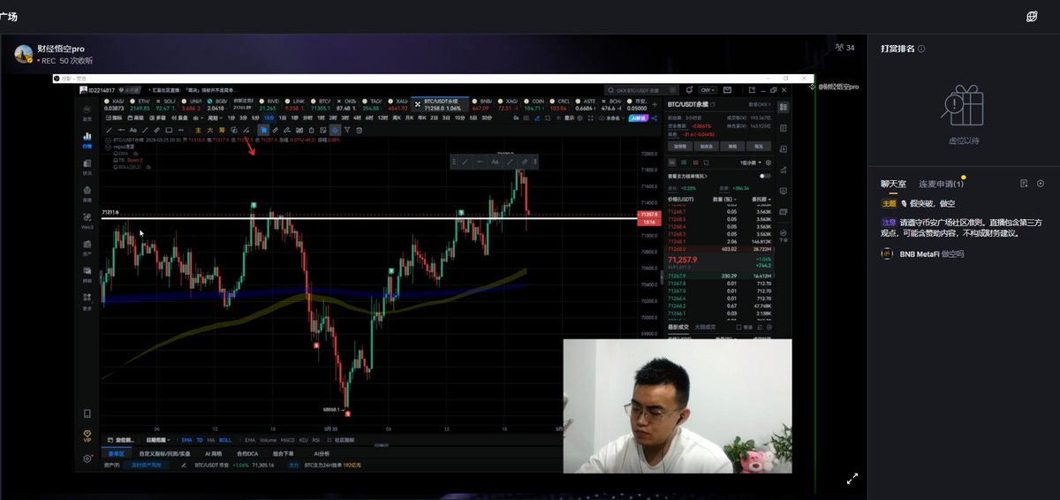Screen dimensions: 1060x500
Task: Collapse the vegas通道 indicator legend
Action: tap(108, 146)
